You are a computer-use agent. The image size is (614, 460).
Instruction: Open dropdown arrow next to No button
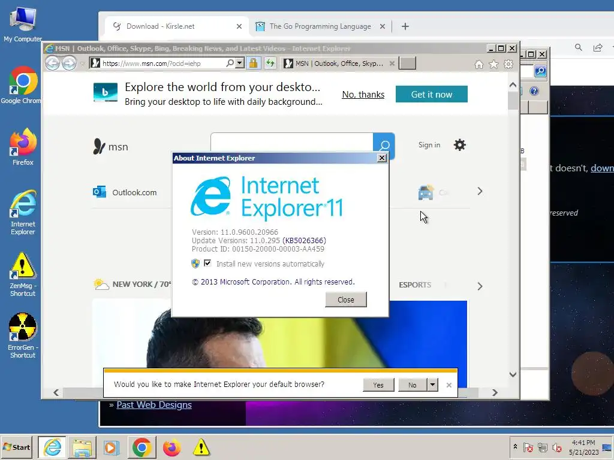coord(432,385)
